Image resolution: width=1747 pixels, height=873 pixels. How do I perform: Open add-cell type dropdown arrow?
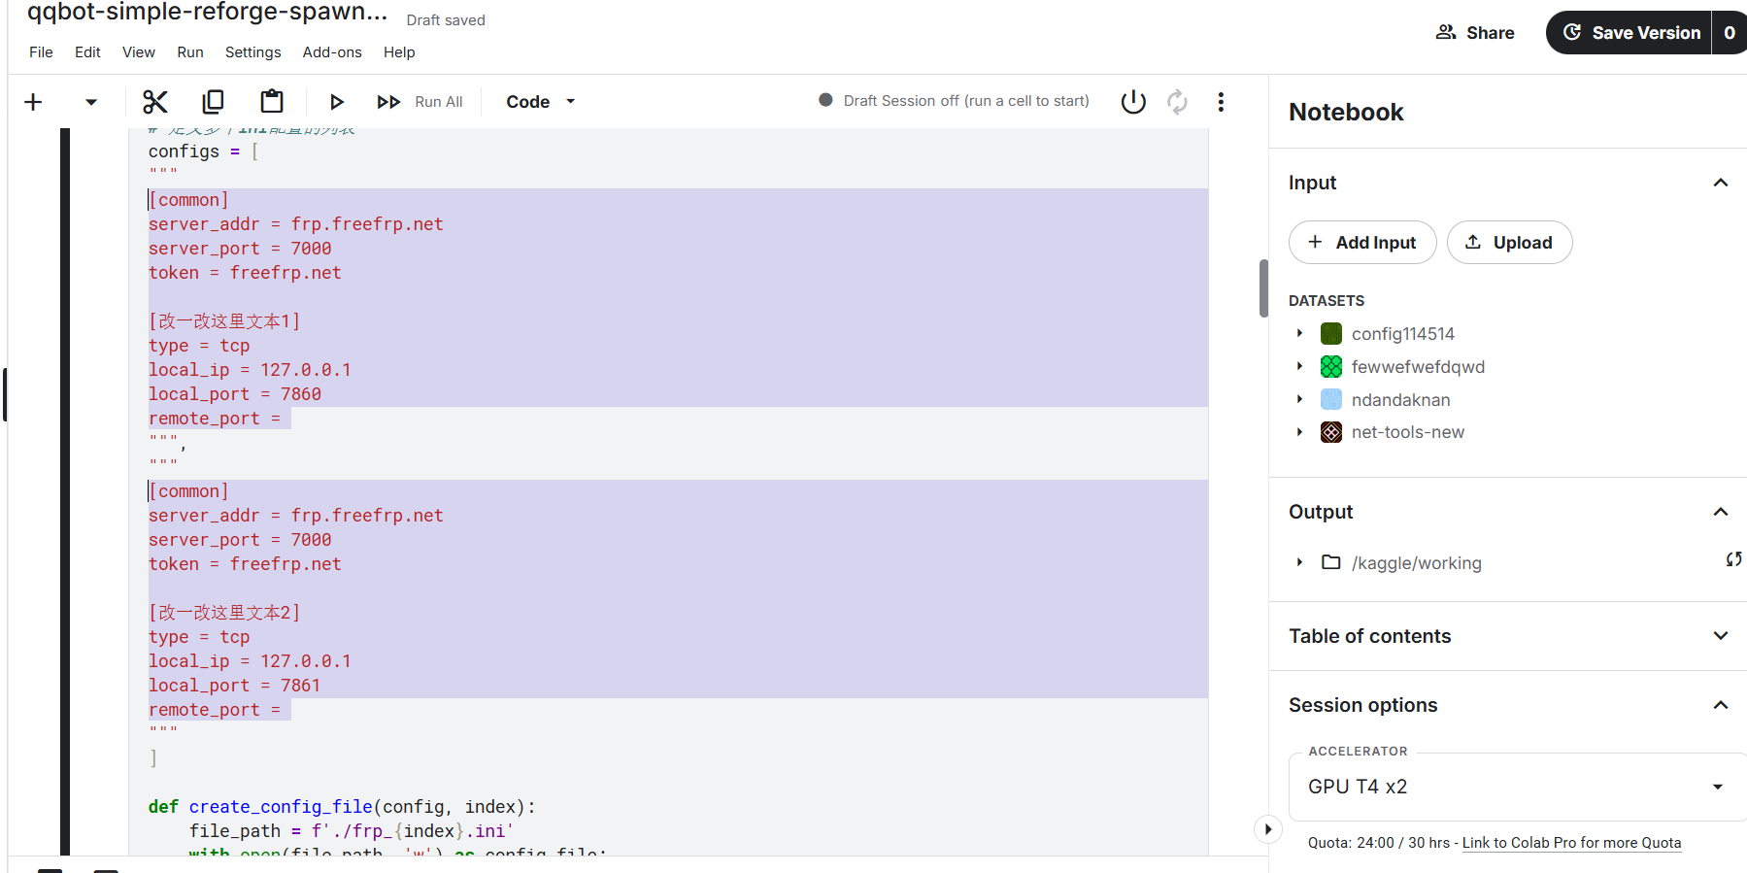pyautogui.click(x=91, y=102)
